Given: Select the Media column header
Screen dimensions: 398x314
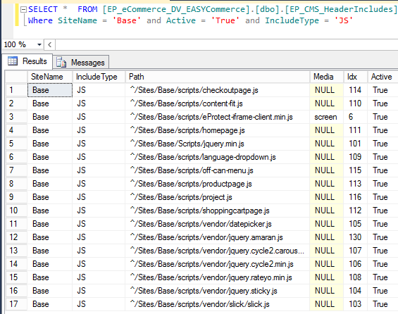Looking at the screenshot, I should click(x=326, y=77).
